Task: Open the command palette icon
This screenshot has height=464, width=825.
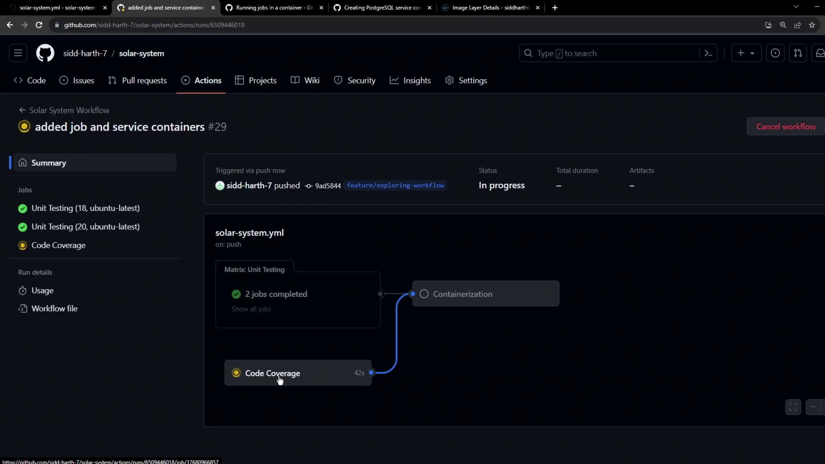Action: (708, 53)
